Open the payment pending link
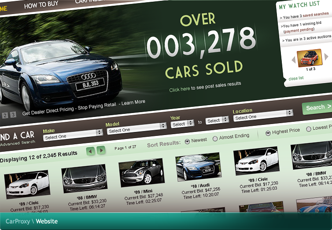This screenshot has width=332, height=230. tap(299, 30)
